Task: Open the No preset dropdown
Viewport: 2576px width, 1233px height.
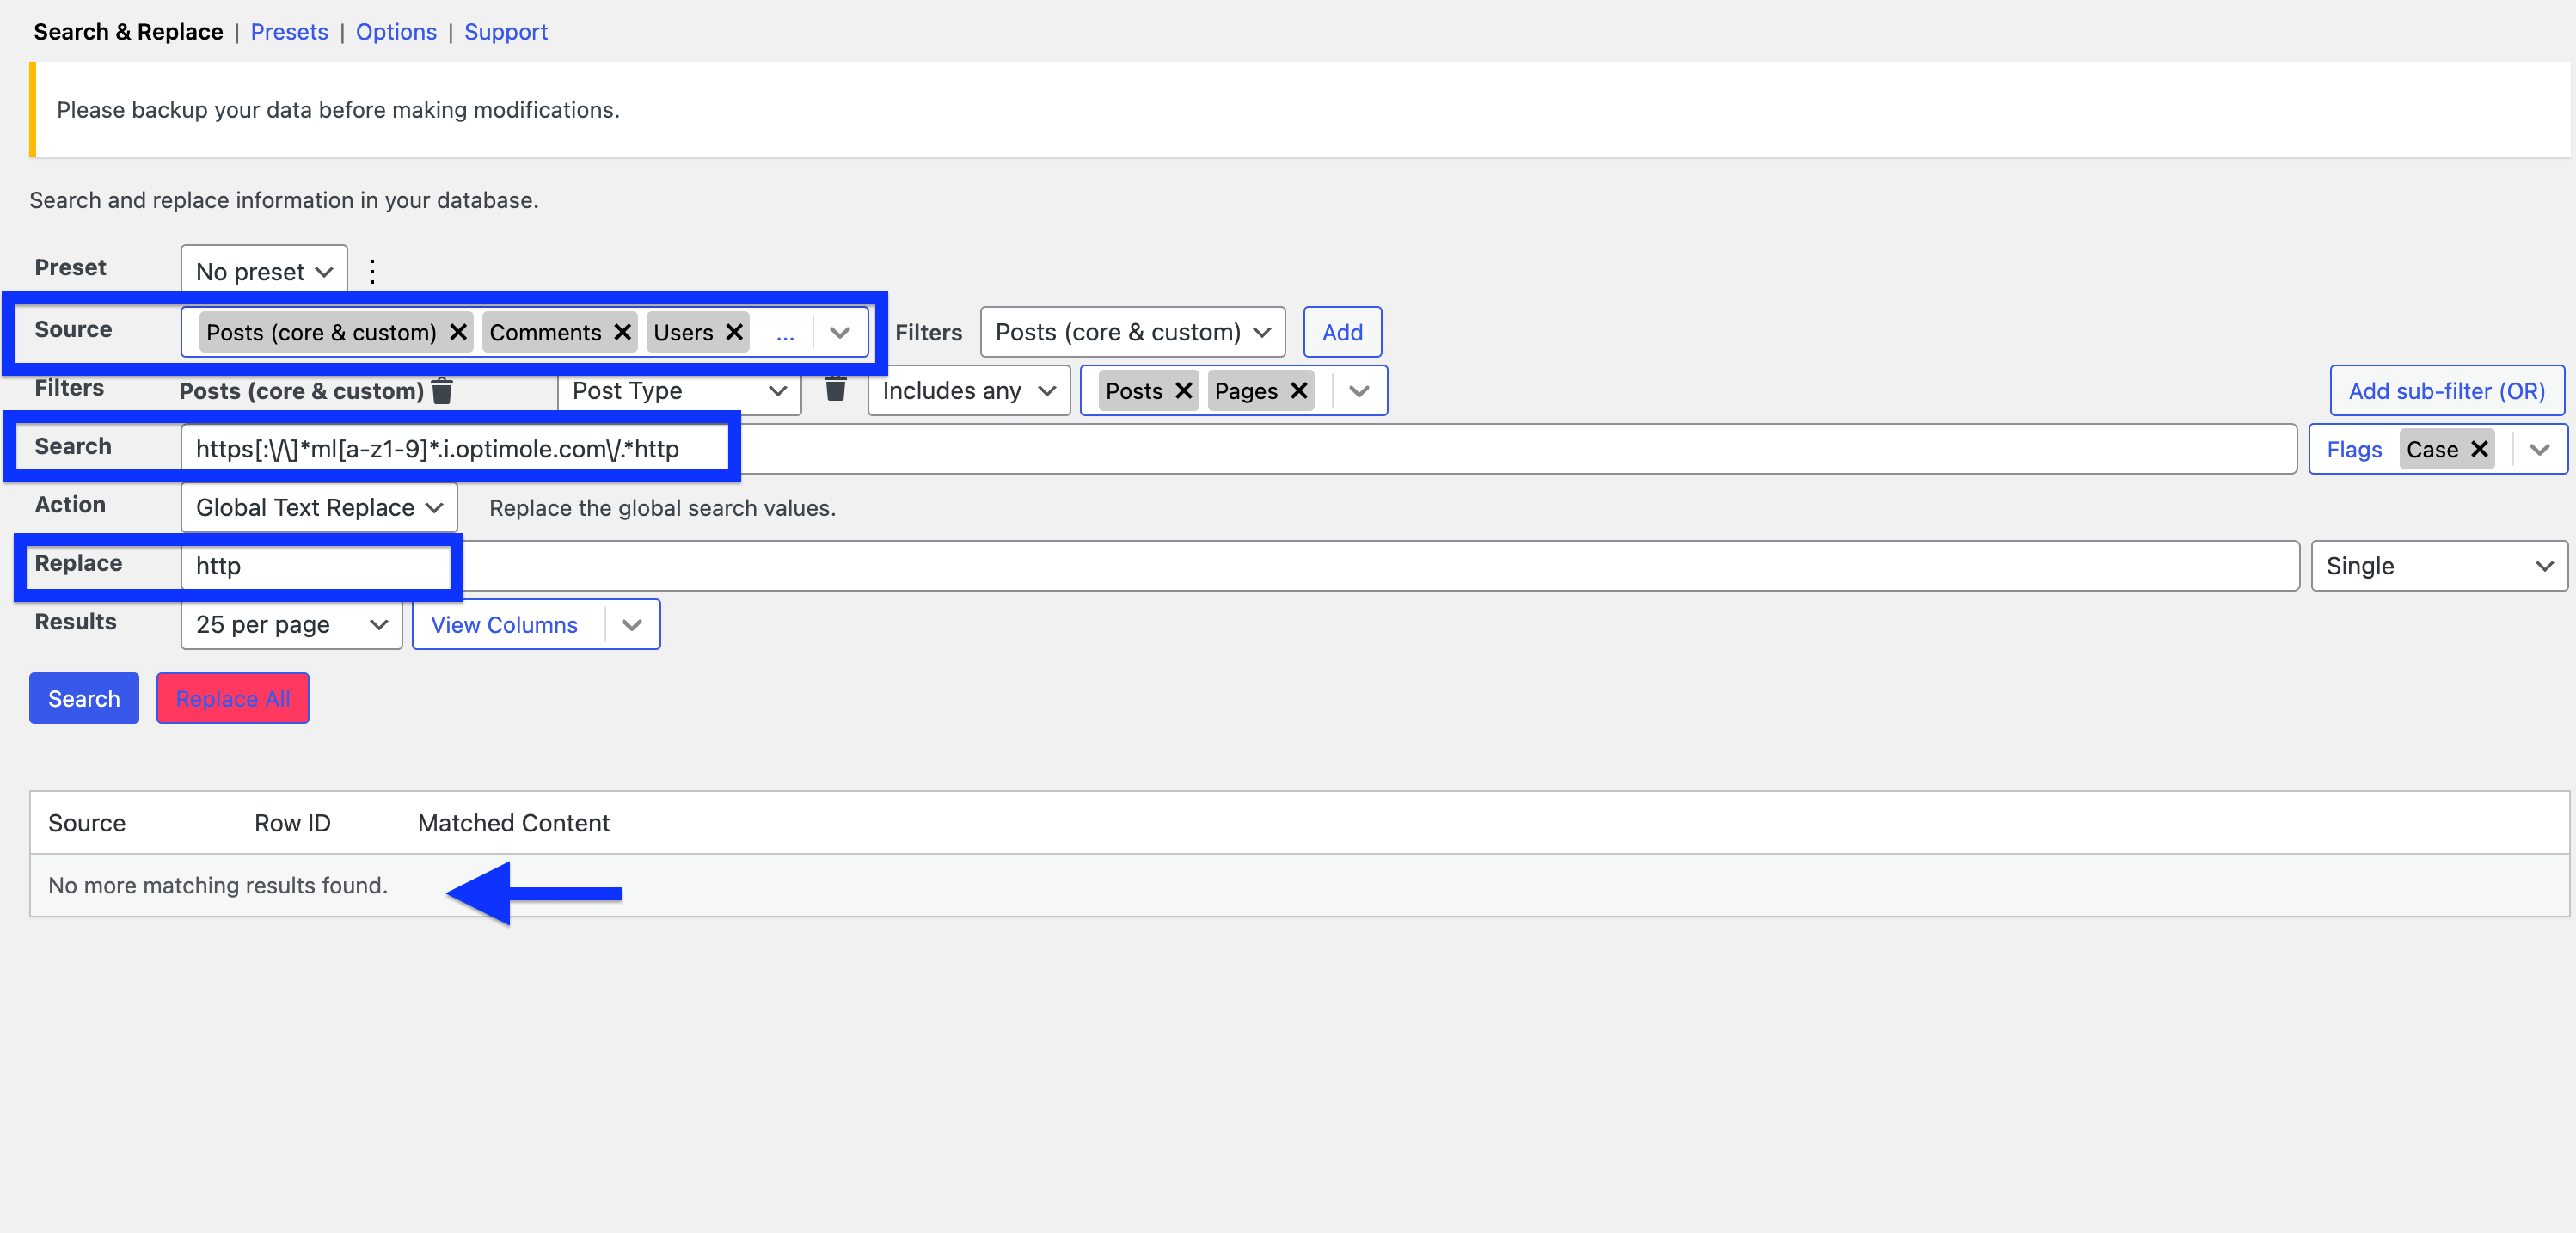Action: (x=264, y=271)
